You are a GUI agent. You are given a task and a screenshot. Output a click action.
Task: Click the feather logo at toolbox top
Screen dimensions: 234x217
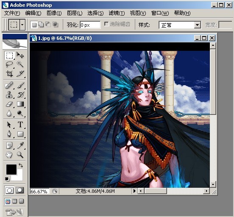15,44
